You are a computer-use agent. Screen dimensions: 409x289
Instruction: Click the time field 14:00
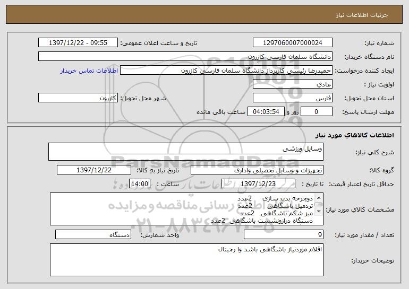click(140, 184)
